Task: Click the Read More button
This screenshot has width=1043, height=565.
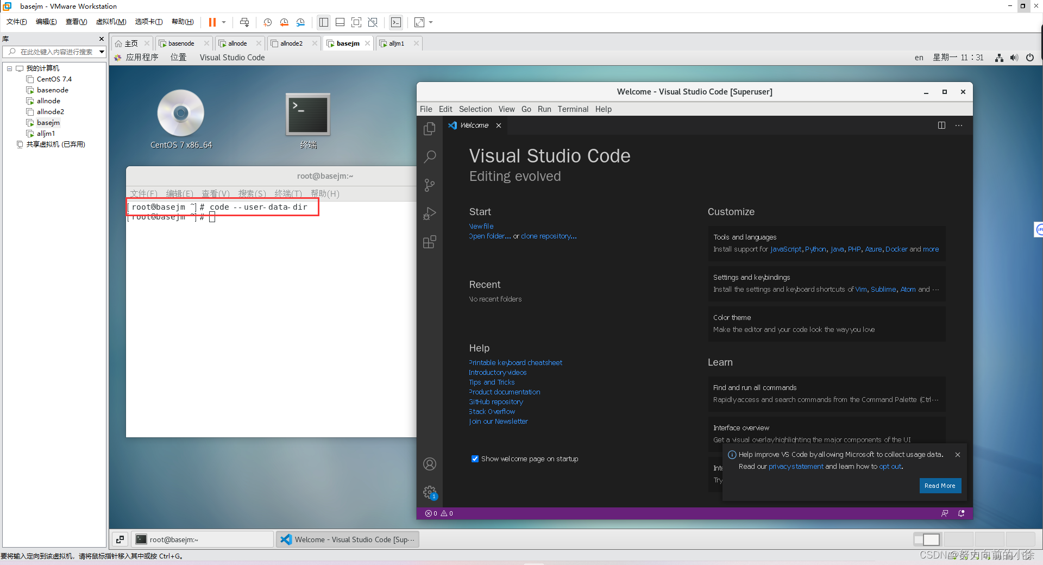Action: click(940, 486)
